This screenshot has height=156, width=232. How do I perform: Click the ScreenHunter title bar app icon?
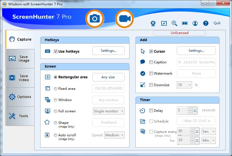click(5, 4)
